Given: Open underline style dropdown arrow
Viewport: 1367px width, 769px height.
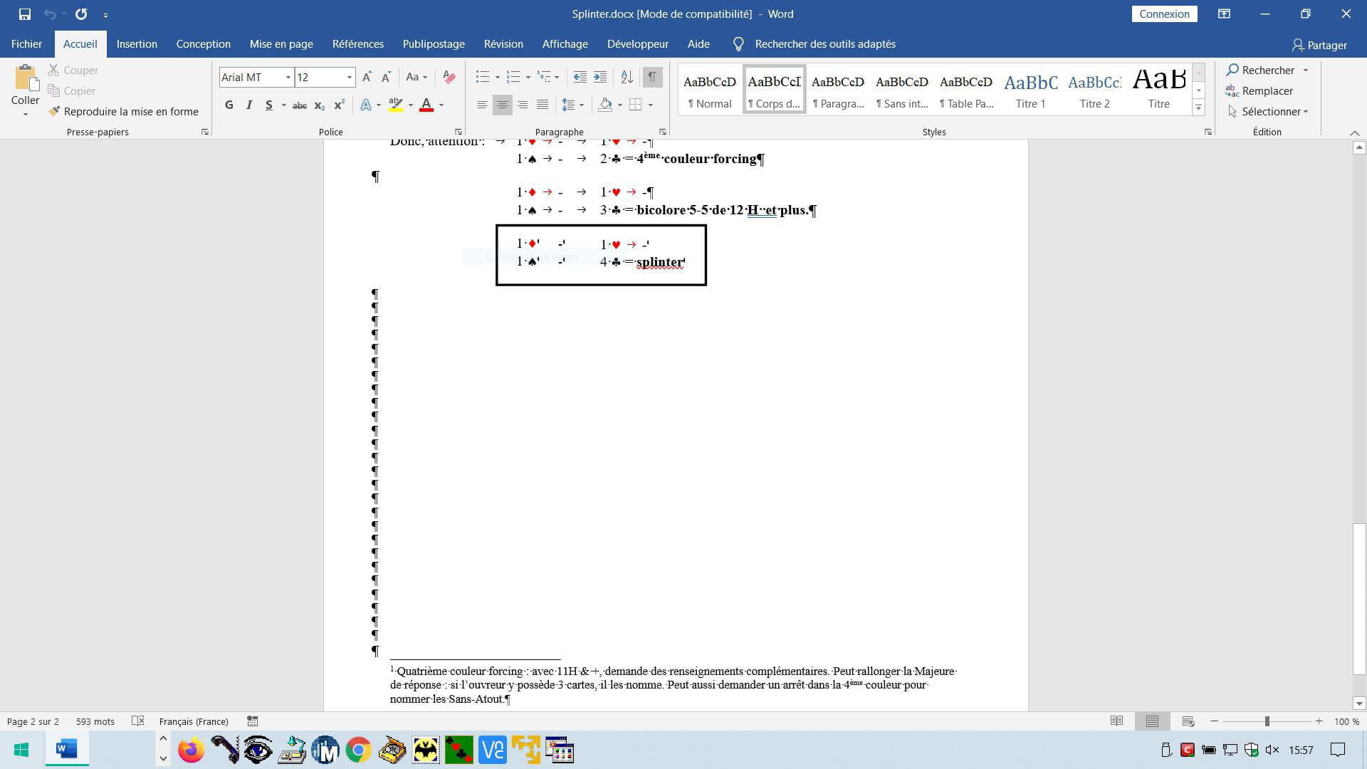Looking at the screenshot, I should [x=283, y=105].
